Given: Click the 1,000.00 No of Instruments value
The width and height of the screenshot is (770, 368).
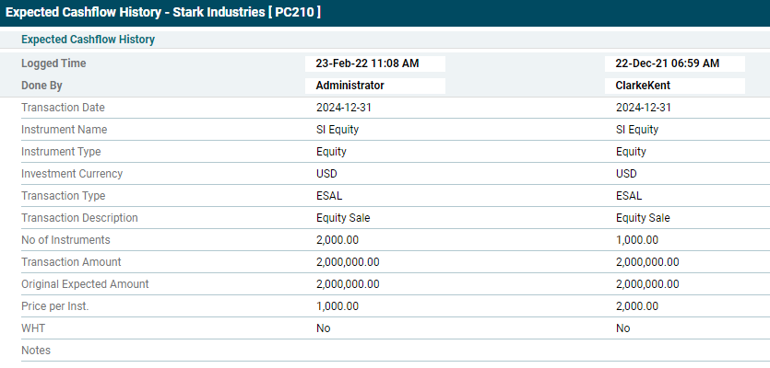Looking at the screenshot, I should pyautogui.click(x=637, y=240).
